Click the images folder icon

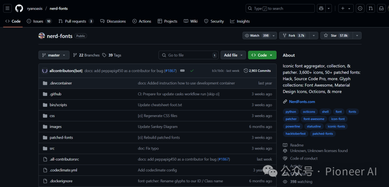click(45, 127)
